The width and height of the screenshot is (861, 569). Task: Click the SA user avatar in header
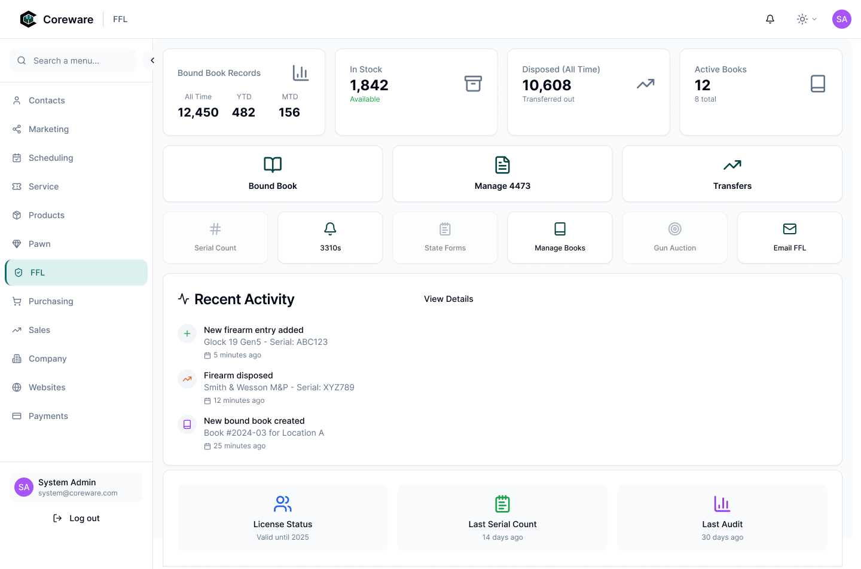click(841, 19)
